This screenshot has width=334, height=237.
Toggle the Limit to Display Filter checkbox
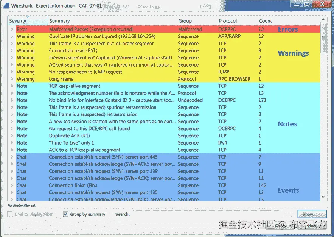(10, 214)
